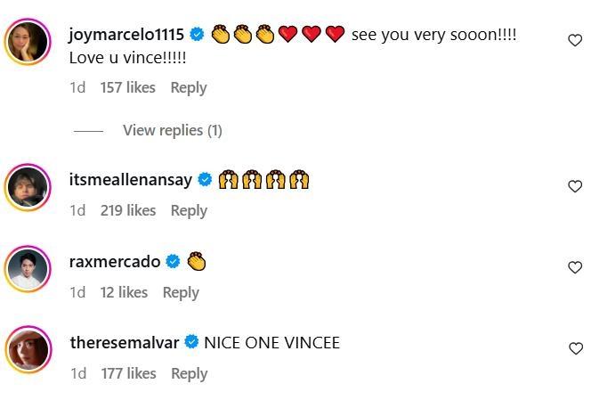Like itsmeallenansay's comment with heart icon
Viewport: 591px width, 400px height.
(x=575, y=186)
